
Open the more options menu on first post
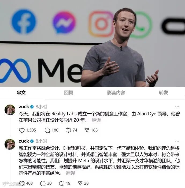pyautogui.click(x=177, y=107)
